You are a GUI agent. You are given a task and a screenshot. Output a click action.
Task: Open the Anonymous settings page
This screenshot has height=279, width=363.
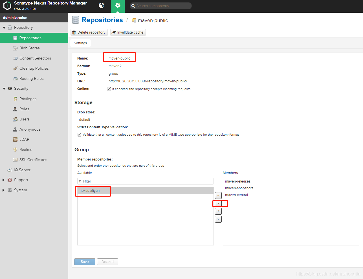tap(34, 129)
